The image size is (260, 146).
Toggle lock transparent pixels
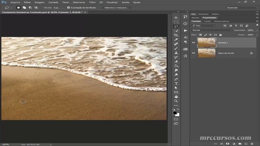point(200,35)
